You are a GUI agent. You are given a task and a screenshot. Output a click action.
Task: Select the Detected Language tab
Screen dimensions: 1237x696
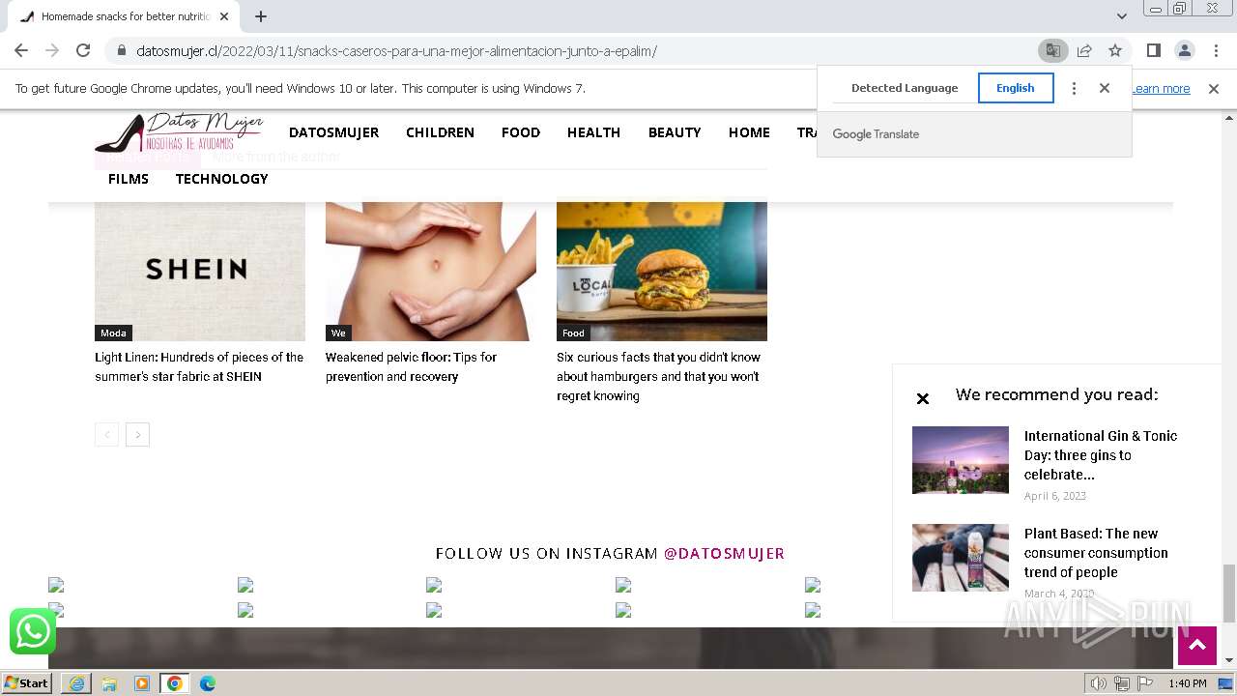[905, 88]
